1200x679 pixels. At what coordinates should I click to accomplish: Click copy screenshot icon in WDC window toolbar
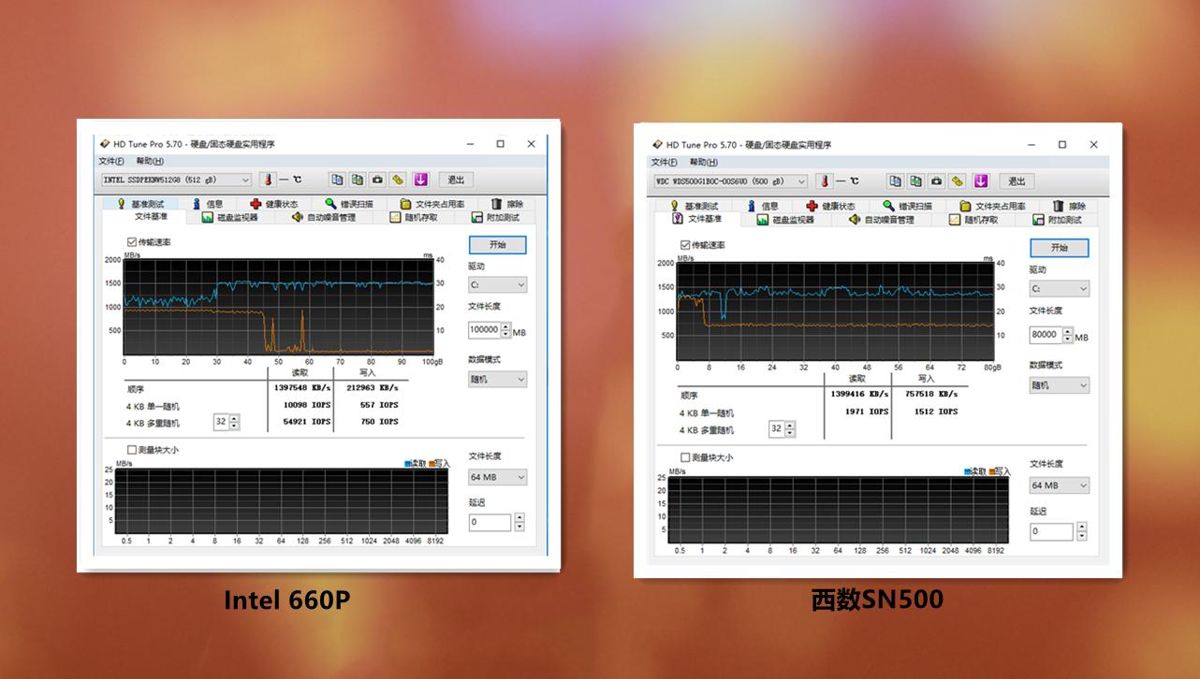[x=915, y=181]
